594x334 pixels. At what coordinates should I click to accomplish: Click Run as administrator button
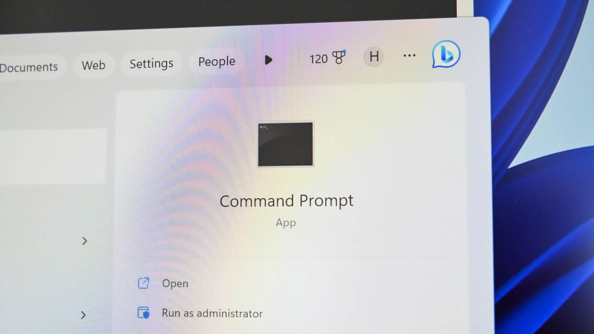(x=212, y=313)
